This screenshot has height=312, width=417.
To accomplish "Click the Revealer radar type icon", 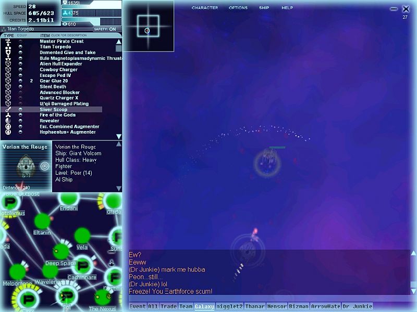I will pyautogui.click(x=8, y=121).
